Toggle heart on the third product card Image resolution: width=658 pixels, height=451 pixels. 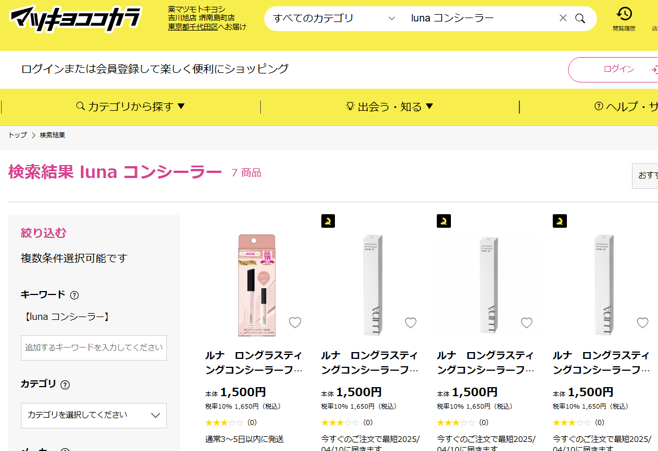coord(527,322)
